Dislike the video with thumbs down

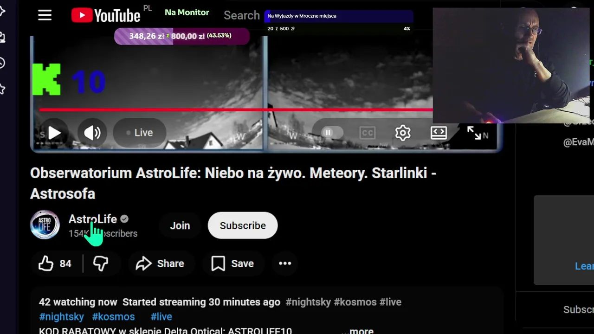pyautogui.click(x=101, y=263)
